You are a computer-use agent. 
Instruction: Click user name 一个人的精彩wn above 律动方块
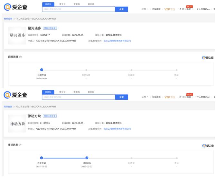pos(202,97)
